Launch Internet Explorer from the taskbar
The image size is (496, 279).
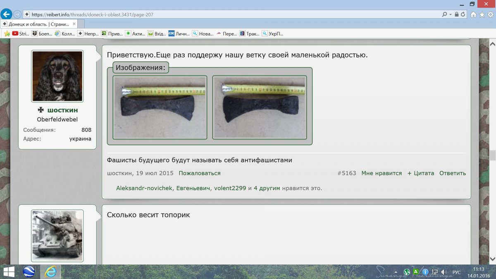(51, 272)
